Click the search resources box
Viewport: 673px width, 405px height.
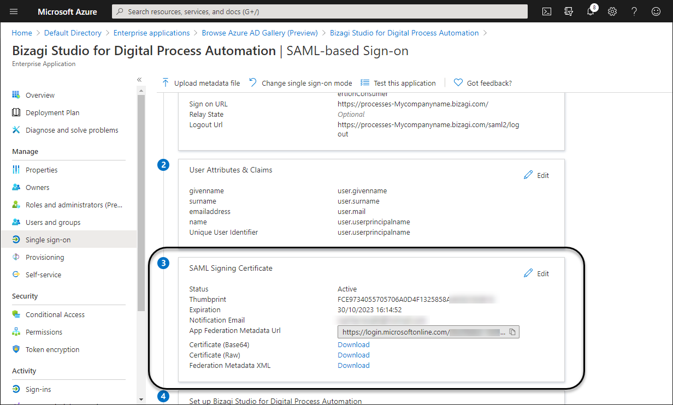pos(320,11)
